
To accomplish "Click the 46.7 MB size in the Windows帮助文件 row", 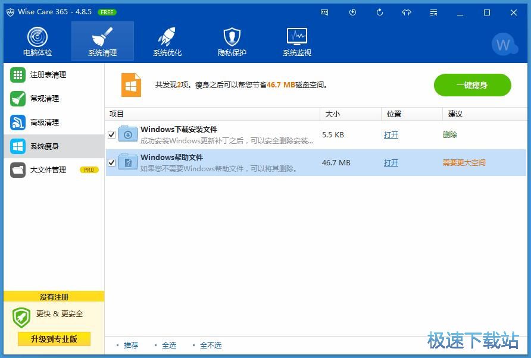I will (336, 163).
